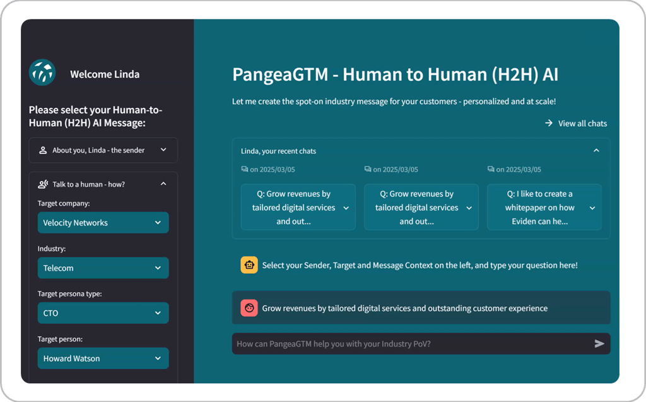This screenshot has width=646, height=402.
Task: Click the Let me create the spot-on industry message text
Action: click(394, 102)
